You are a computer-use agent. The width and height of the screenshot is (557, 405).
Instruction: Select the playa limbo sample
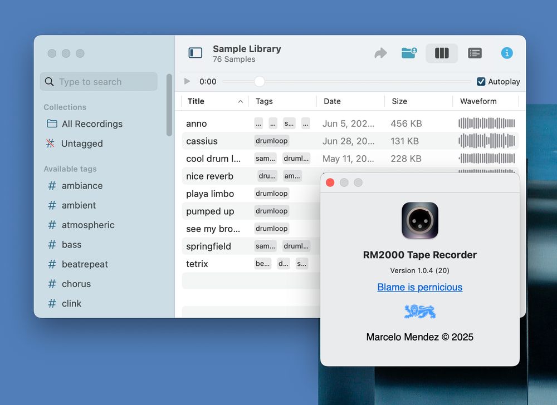[x=210, y=194]
